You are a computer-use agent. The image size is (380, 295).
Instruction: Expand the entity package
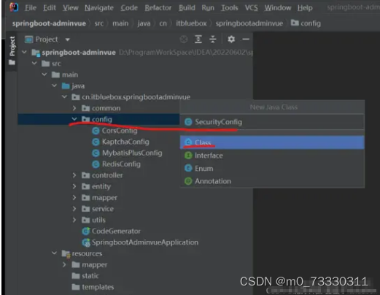74,186
